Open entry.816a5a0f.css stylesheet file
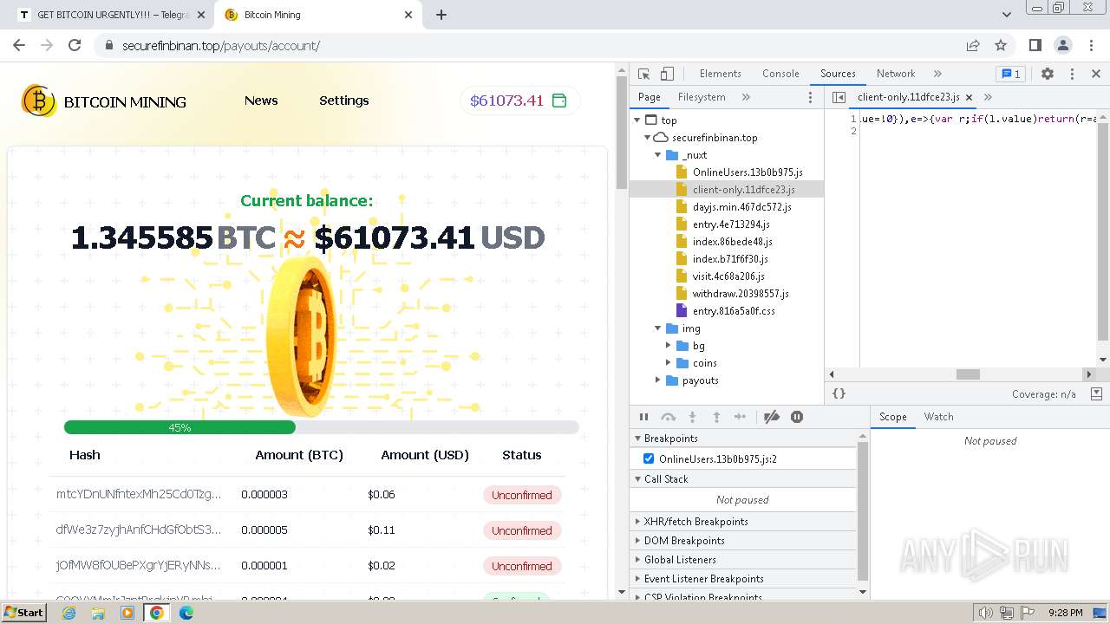This screenshot has height=624, width=1110. (x=734, y=310)
